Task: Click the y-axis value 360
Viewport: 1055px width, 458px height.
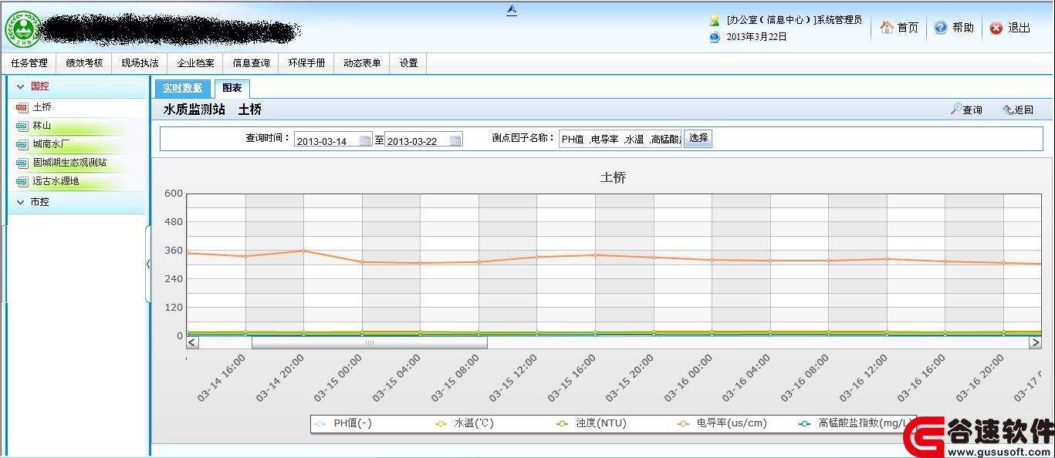Action: point(174,251)
